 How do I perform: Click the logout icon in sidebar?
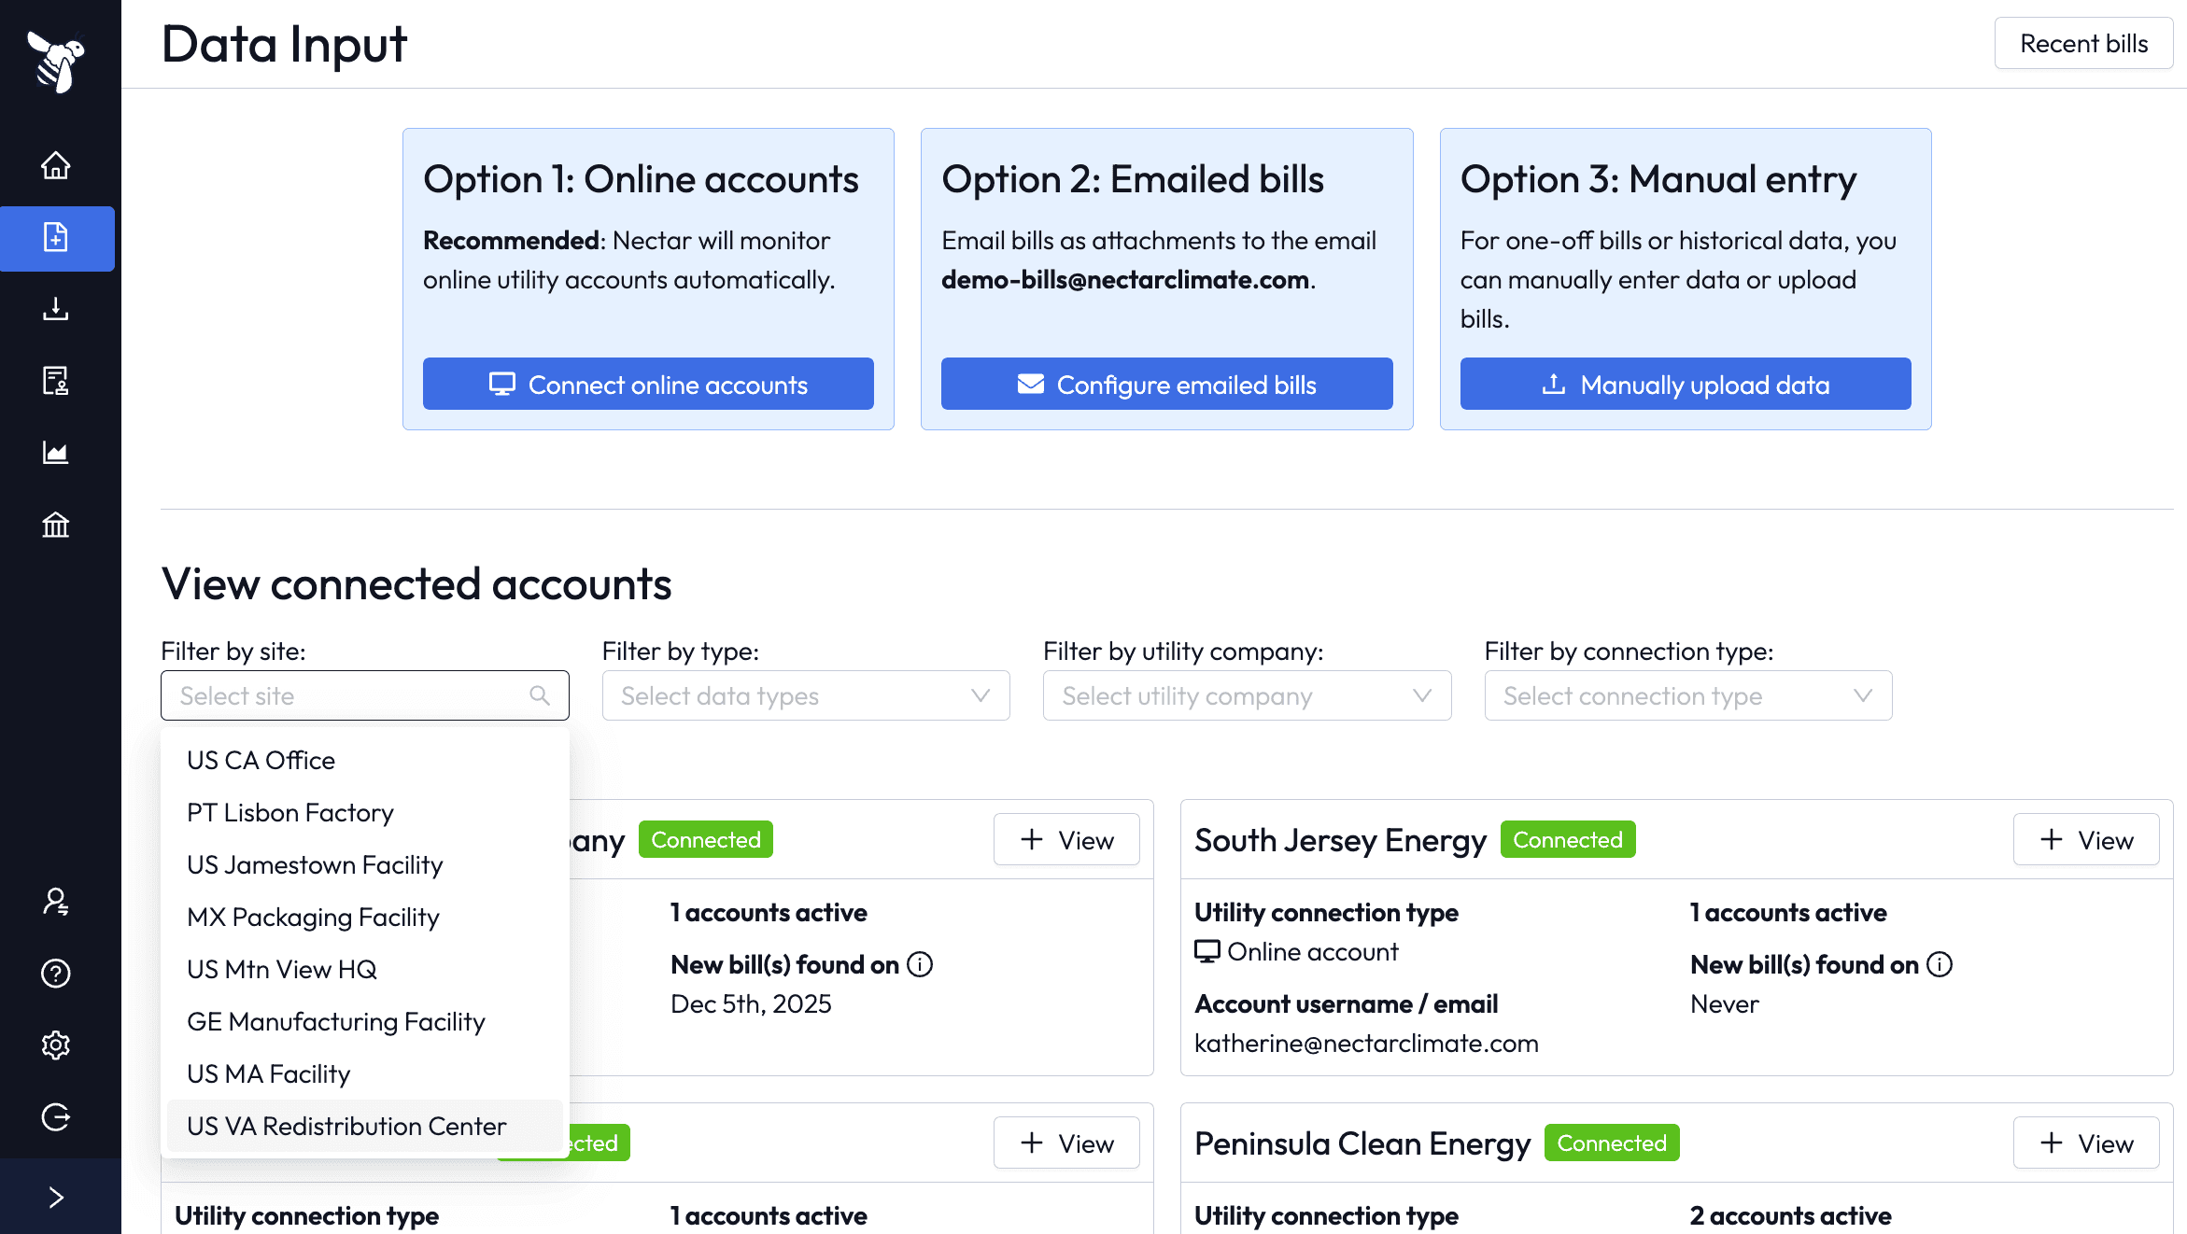point(56,1117)
